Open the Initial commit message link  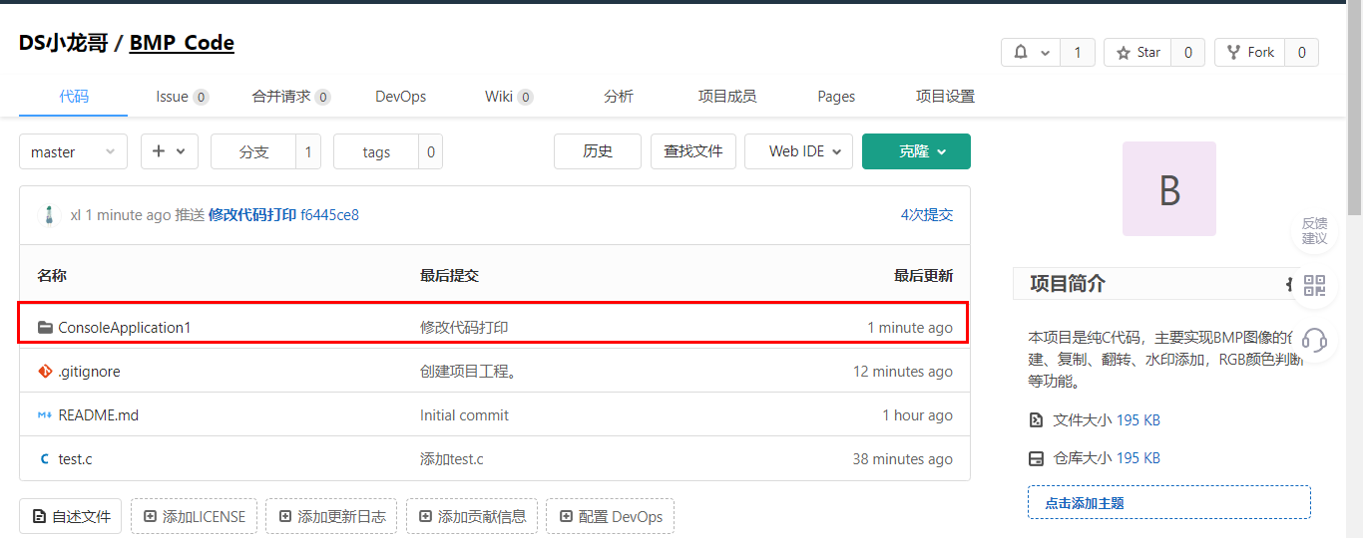(x=464, y=415)
